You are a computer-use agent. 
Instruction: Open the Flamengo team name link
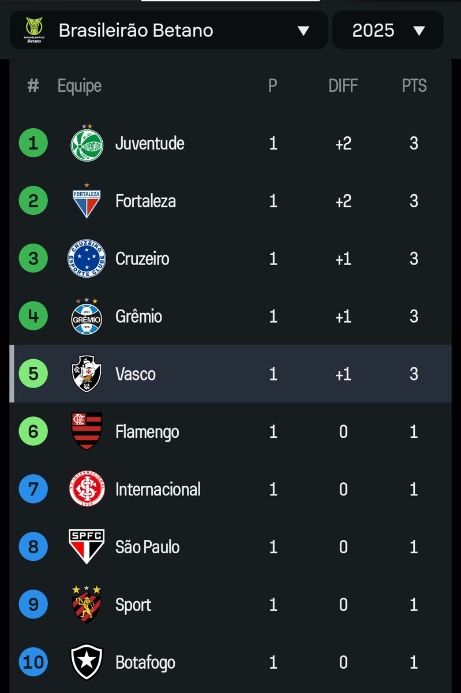point(147,432)
